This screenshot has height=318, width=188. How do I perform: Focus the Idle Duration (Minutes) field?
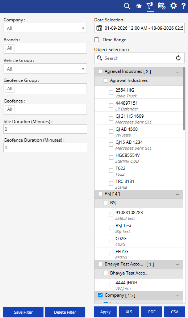click(45, 129)
